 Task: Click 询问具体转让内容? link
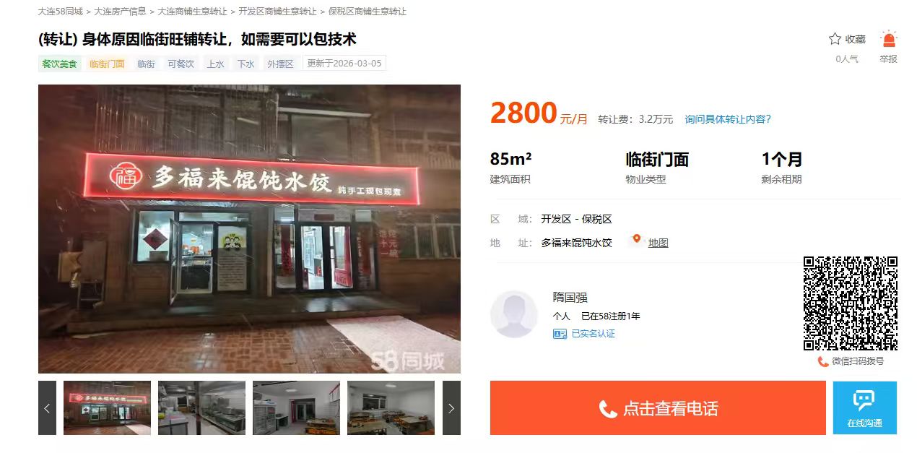728,119
